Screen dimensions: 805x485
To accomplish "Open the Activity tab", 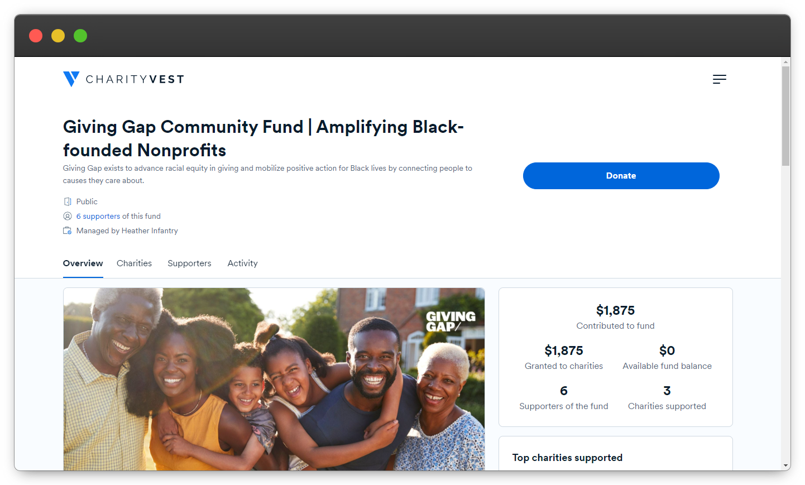I will (242, 263).
